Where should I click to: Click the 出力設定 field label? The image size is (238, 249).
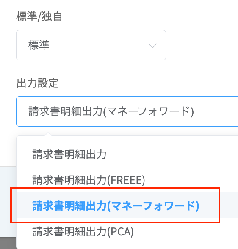pos(37,83)
